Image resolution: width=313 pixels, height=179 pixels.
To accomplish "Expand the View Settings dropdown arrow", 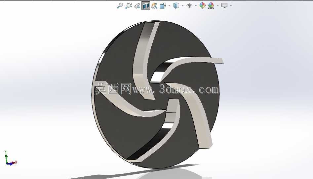I will [231, 6].
